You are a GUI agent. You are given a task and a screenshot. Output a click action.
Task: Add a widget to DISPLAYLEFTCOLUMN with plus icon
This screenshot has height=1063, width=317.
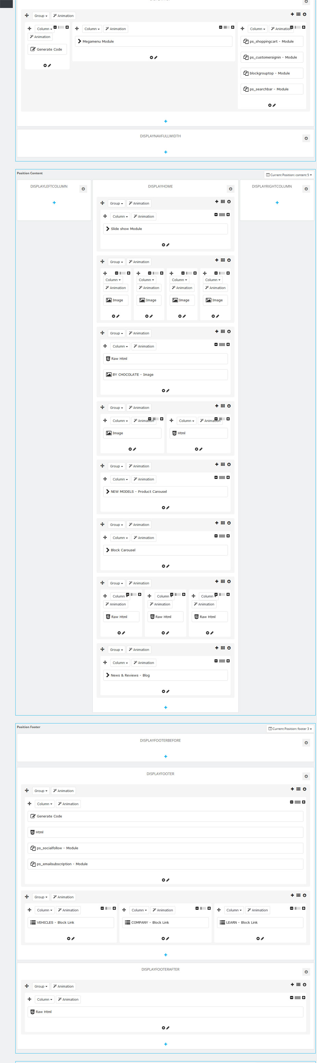(x=54, y=203)
